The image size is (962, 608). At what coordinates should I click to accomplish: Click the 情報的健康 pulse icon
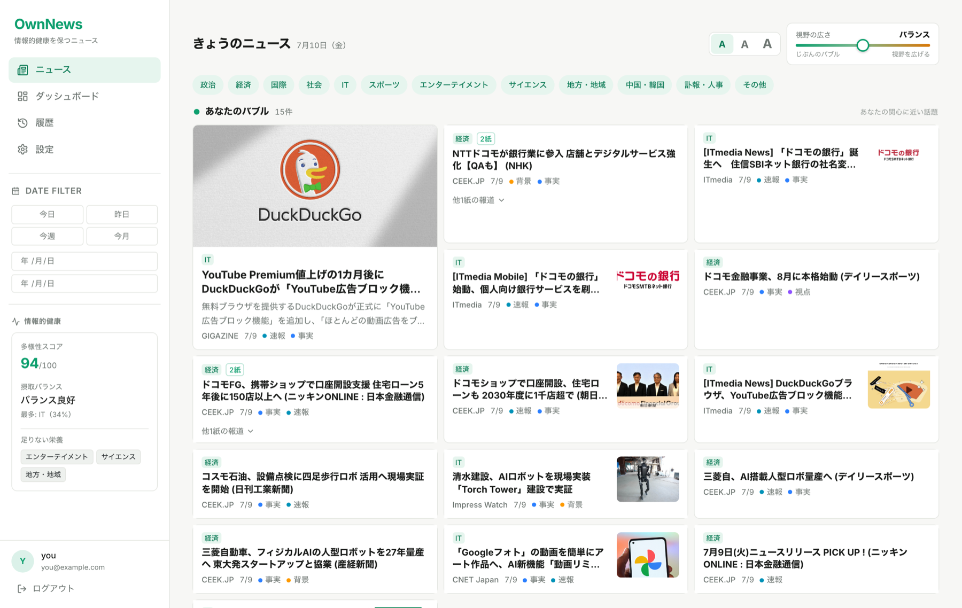coord(15,321)
